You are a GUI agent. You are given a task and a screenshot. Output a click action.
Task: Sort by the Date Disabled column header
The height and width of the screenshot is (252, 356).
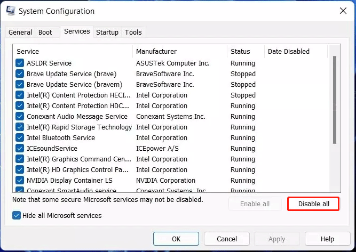[296, 52]
